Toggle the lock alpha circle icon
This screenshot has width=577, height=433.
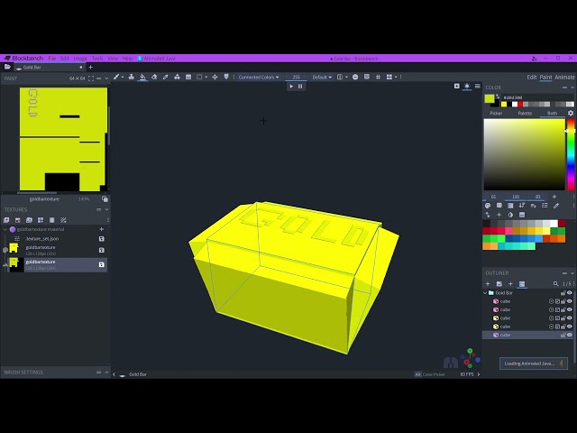(355, 77)
